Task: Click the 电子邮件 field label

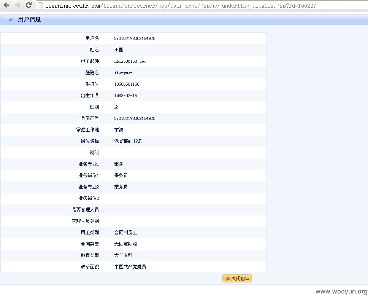Action: pos(90,61)
